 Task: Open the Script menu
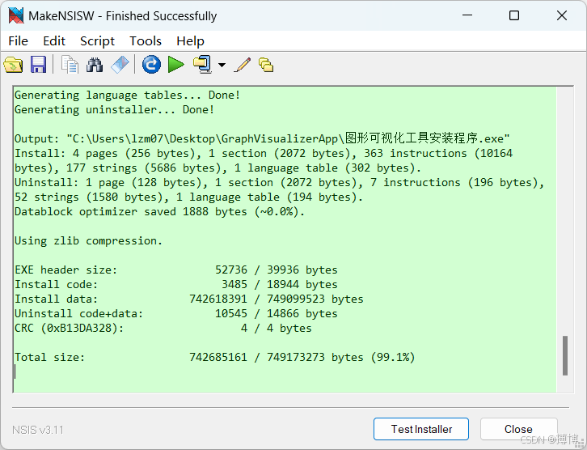pos(97,40)
